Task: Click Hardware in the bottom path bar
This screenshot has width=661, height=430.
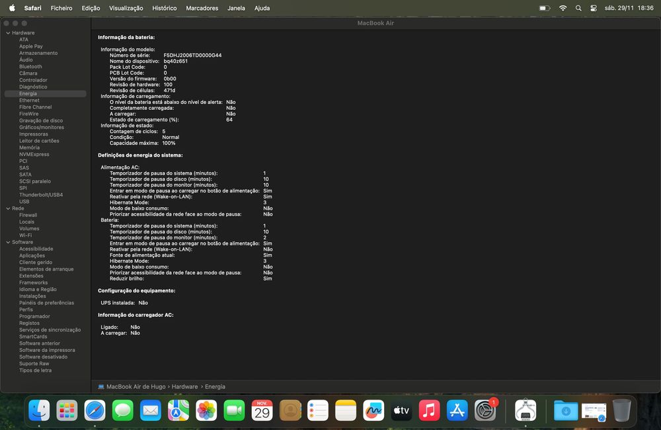Action: [184, 386]
